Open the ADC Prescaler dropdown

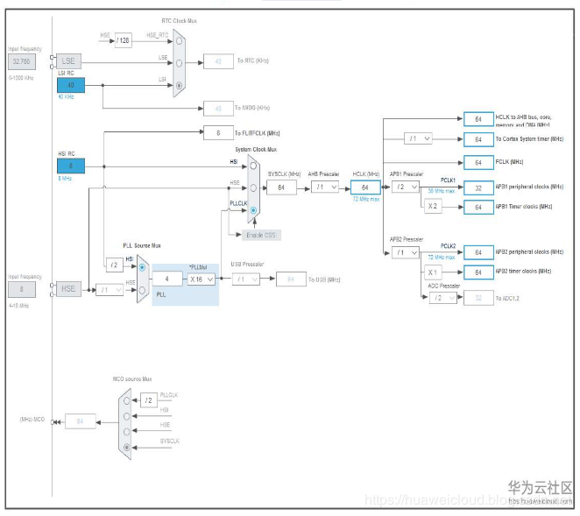coord(442,298)
